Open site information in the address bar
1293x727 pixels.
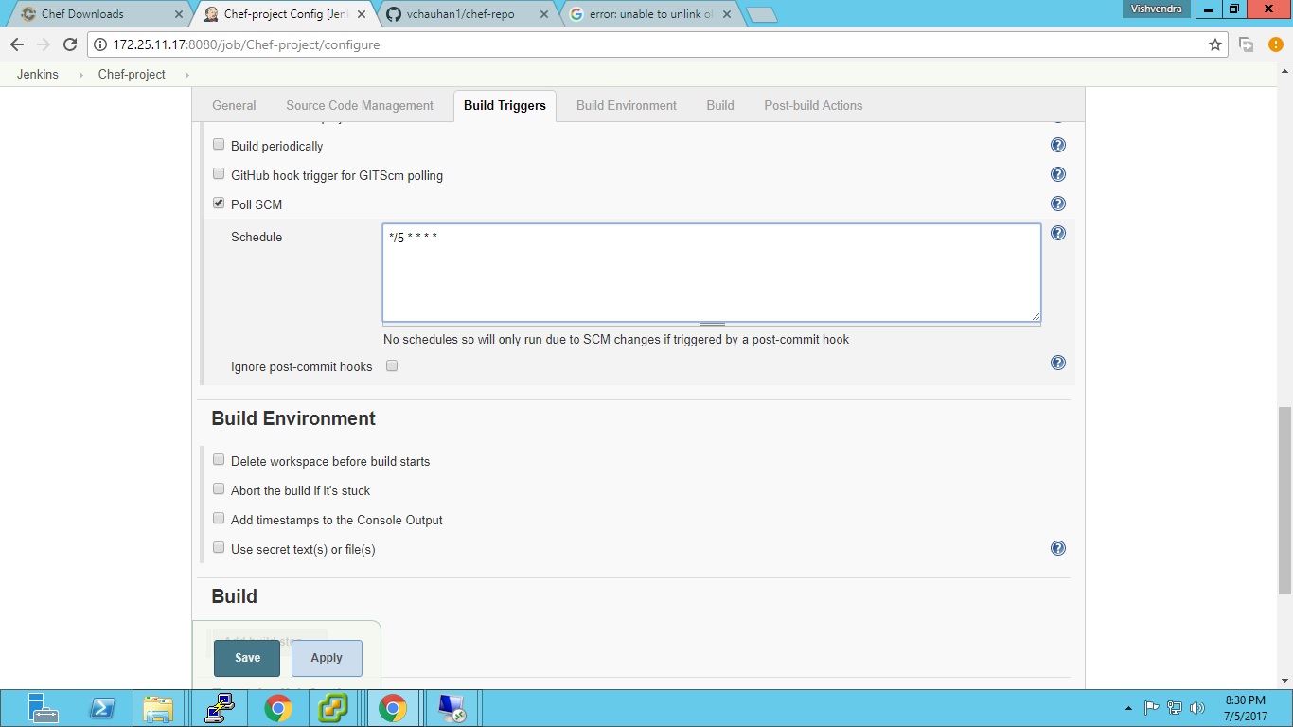[98, 44]
